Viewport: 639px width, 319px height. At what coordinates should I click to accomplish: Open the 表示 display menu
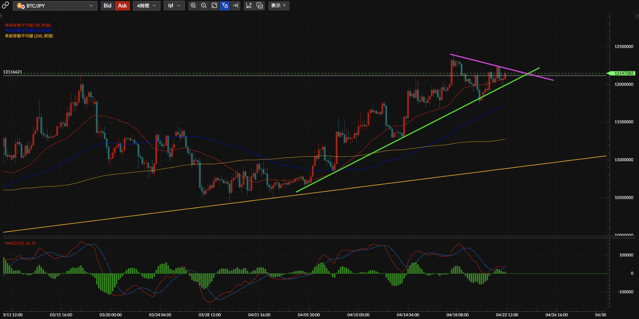279,6
